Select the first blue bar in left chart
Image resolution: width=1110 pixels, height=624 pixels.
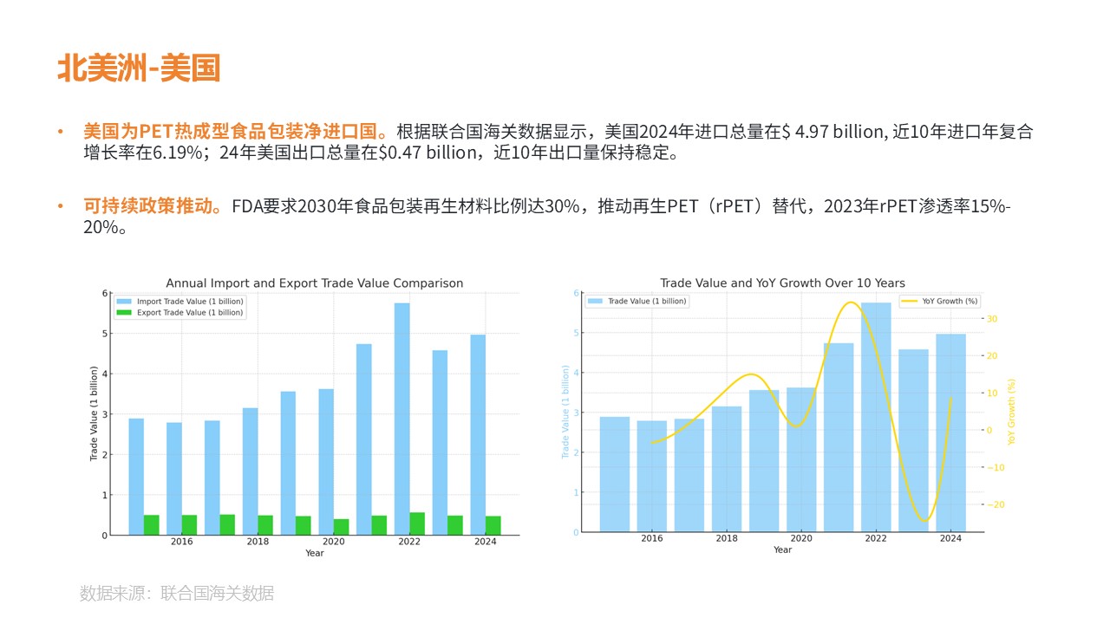click(x=136, y=477)
